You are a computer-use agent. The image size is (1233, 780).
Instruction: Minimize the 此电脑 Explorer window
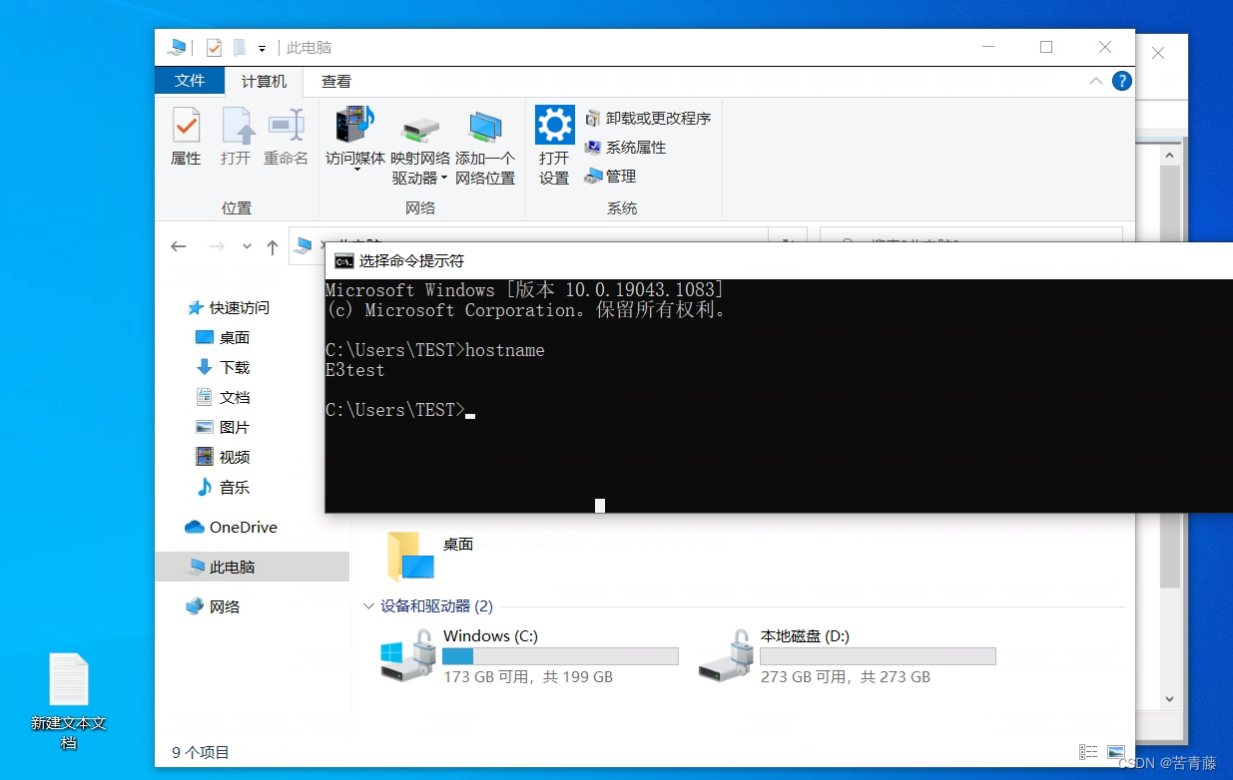click(987, 47)
